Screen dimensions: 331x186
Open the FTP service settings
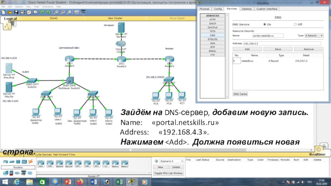(x=212, y=55)
